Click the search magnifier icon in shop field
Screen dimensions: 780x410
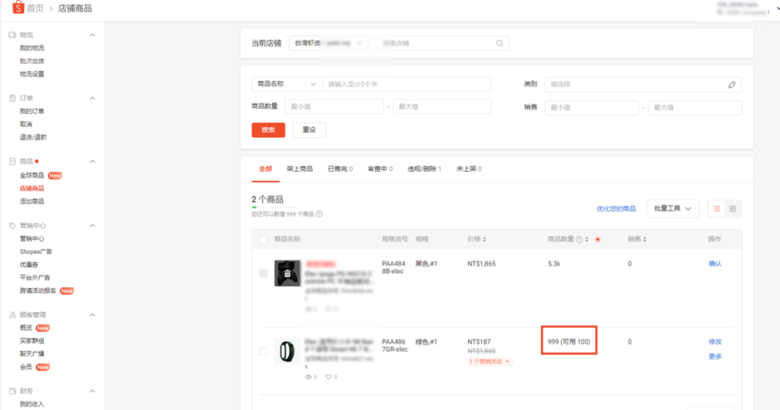[500, 43]
